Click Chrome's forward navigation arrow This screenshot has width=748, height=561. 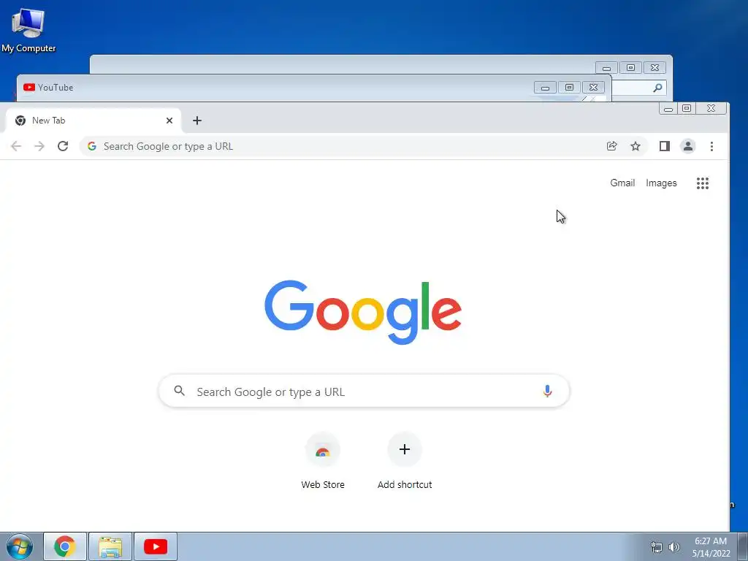point(39,146)
